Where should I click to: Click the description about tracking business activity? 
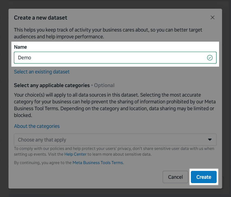click(108, 33)
